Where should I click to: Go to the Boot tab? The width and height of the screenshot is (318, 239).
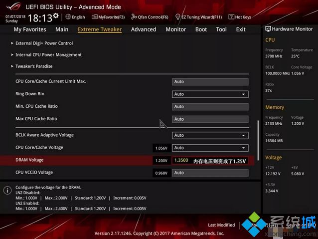tap(201, 29)
